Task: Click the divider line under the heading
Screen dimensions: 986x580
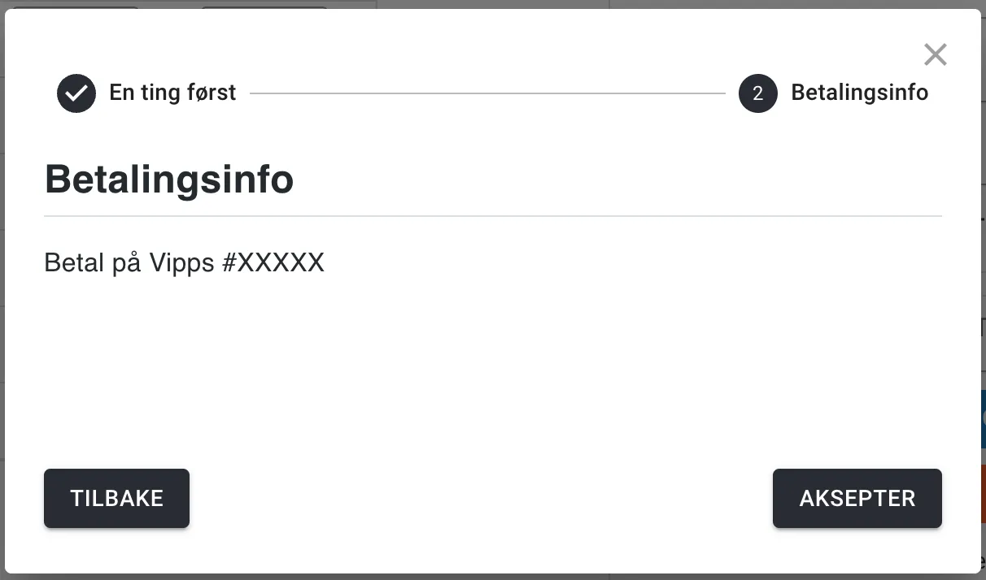Action: pyautogui.click(x=493, y=216)
